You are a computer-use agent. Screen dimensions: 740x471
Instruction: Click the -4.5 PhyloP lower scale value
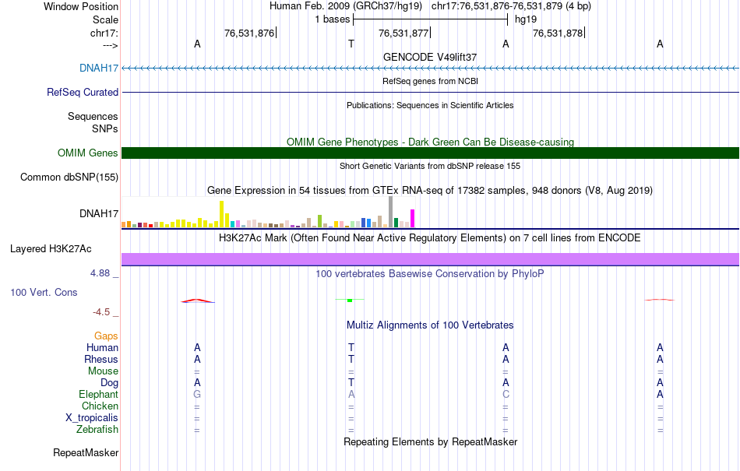[101, 312]
